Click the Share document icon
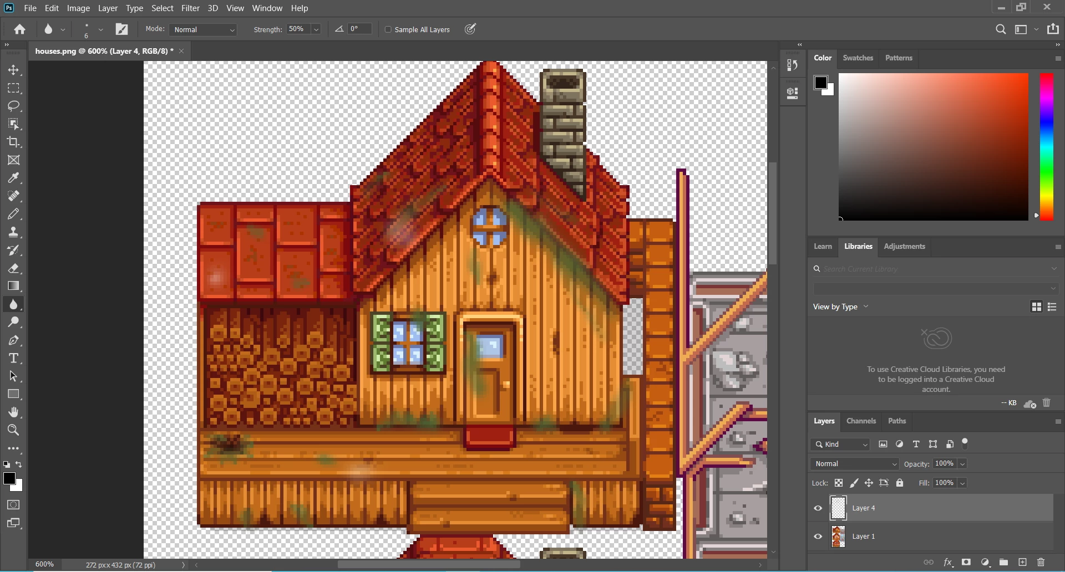 click(1053, 29)
